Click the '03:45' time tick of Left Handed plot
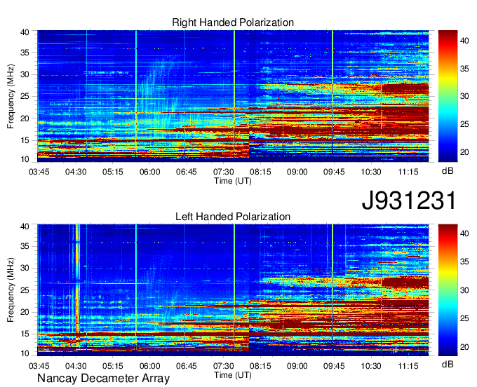477x387 pixels. pyautogui.click(x=39, y=366)
